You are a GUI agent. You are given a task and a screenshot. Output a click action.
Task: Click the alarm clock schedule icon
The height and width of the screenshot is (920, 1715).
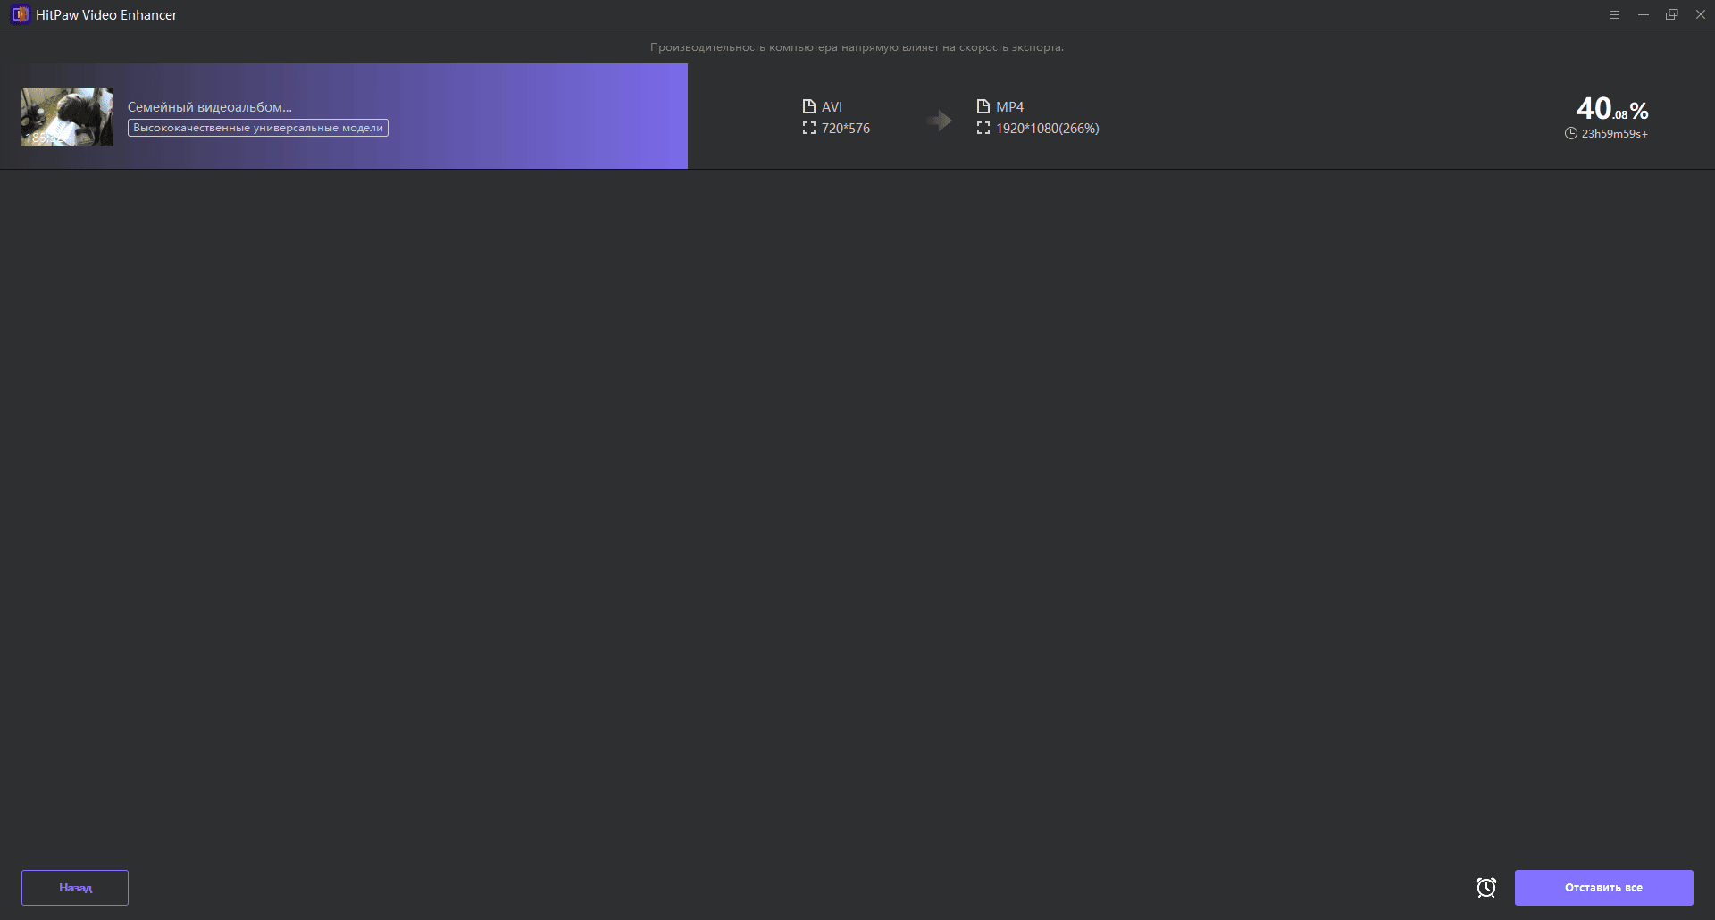(1485, 887)
